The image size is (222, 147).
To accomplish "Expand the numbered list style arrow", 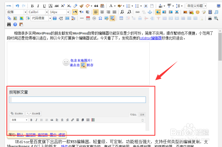I will [132, 6].
